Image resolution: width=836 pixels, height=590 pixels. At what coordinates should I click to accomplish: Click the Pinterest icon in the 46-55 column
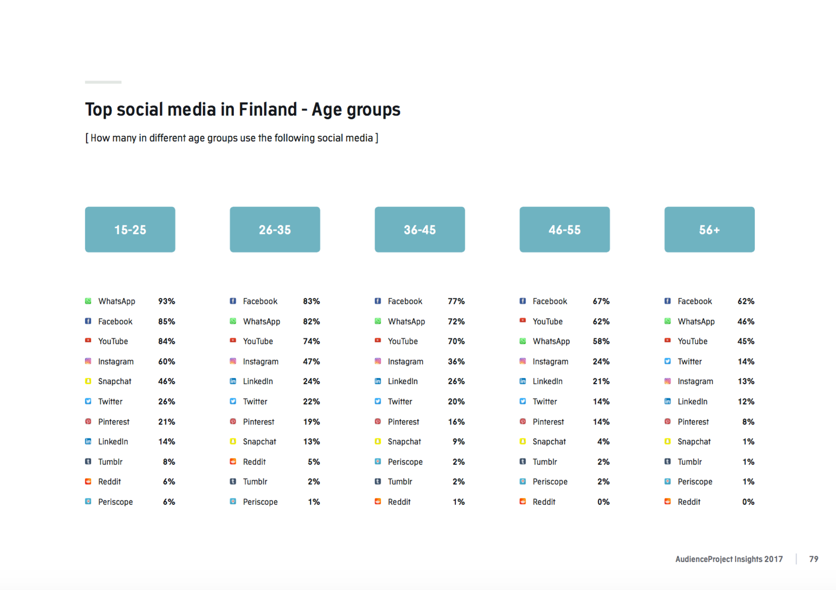pos(523,422)
